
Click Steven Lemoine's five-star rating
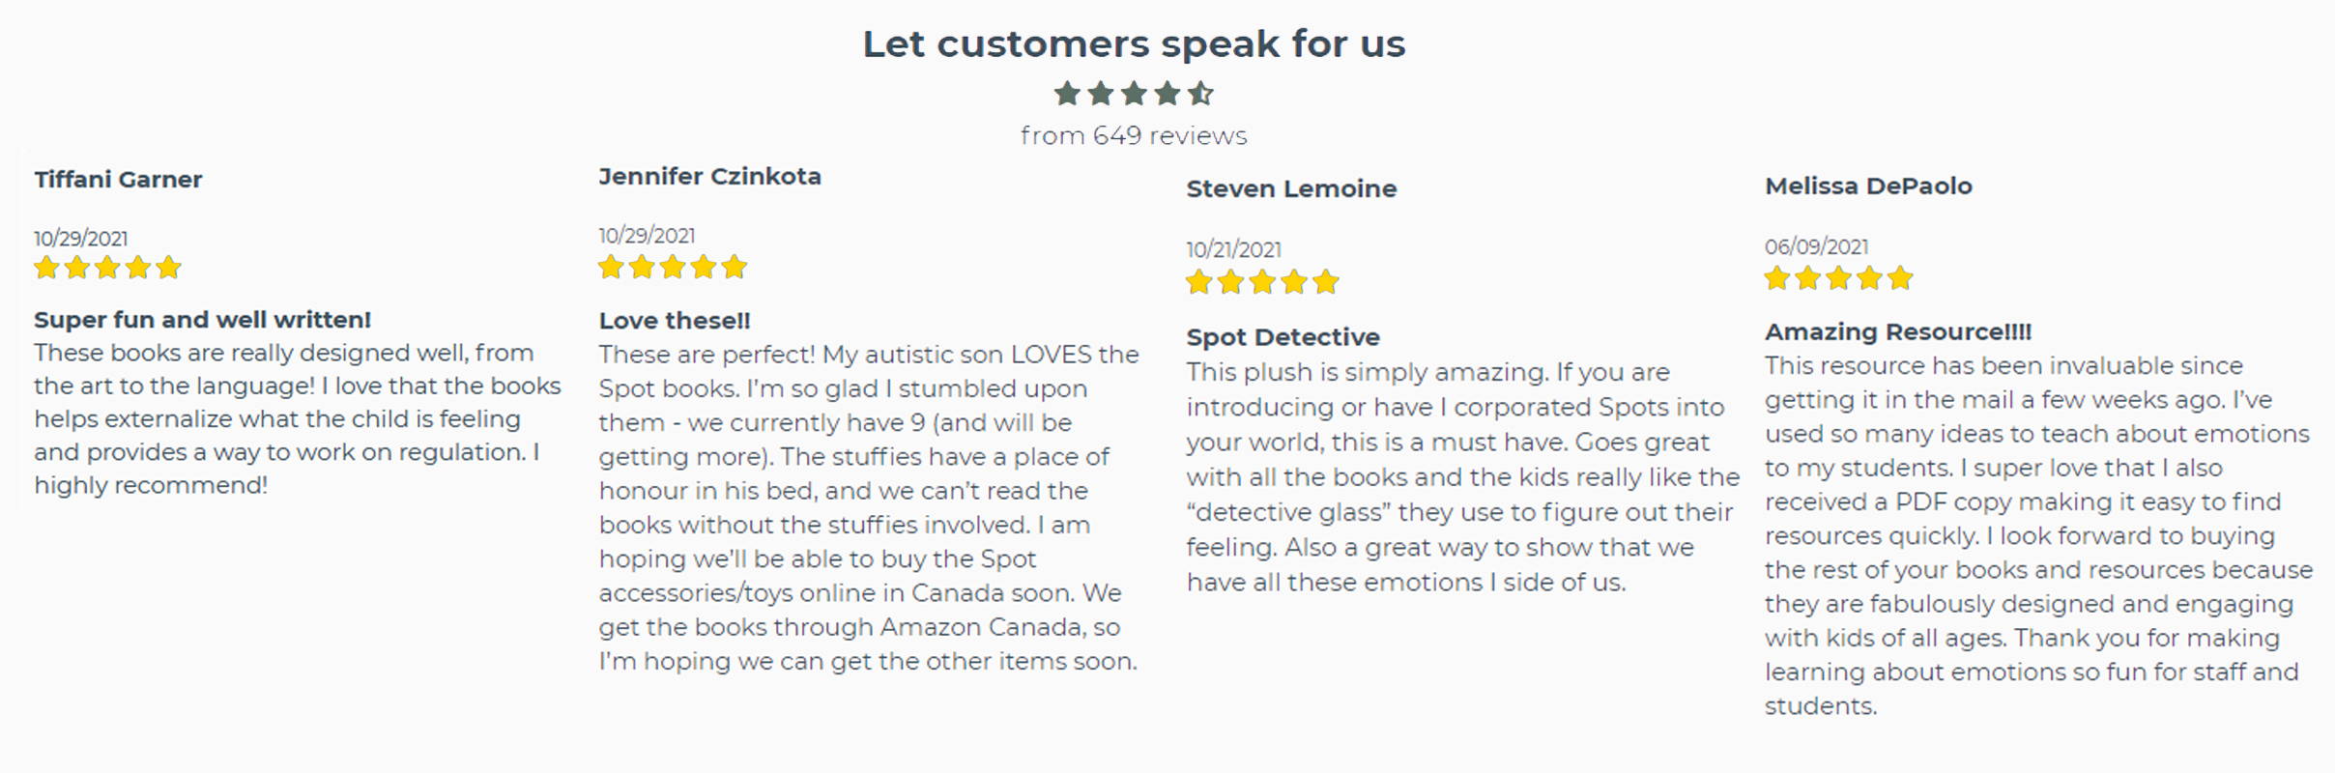tap(1262, 282)
